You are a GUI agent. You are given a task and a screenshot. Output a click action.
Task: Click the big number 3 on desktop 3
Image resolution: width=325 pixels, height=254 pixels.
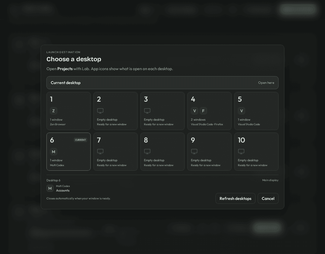(146, 99)
